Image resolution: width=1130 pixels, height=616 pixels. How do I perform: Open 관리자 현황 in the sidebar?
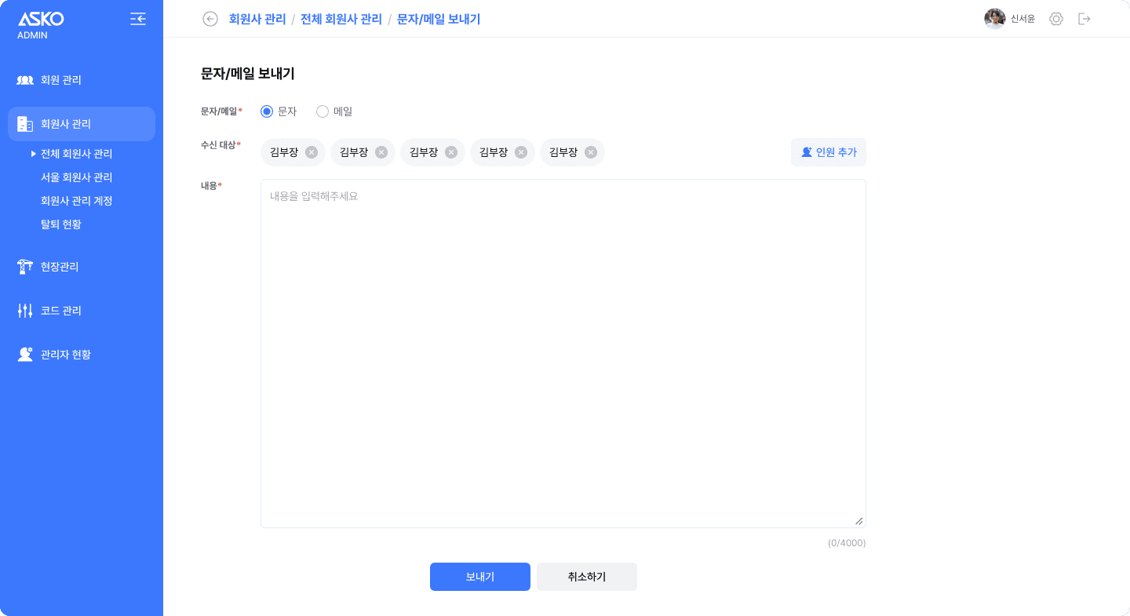[66, 355]
